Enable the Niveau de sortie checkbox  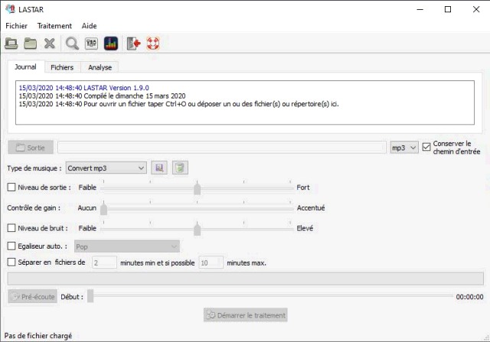click(x=11, y=187)
